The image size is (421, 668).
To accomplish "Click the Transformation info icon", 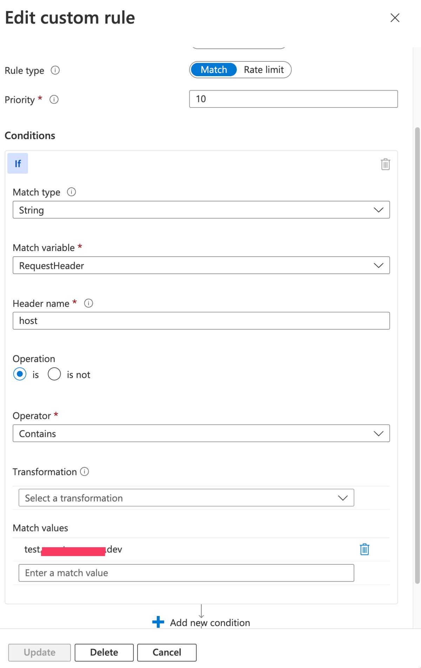I will click(85, 471).
